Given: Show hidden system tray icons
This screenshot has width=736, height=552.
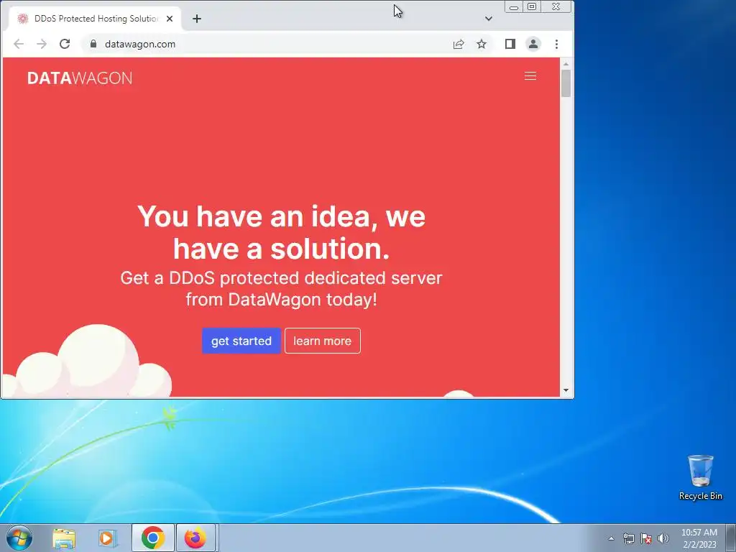Looking at the screenshot, I should (611, 538).
